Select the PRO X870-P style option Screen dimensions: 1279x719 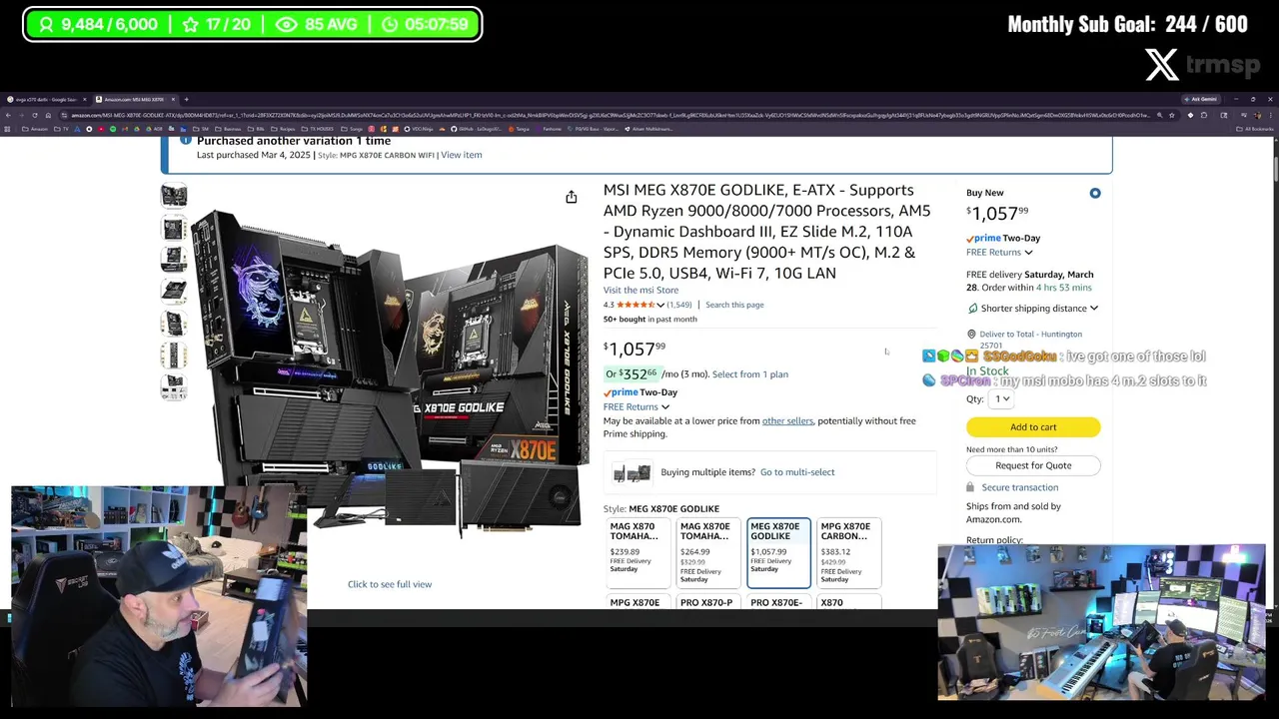click(x=708, y=602)
